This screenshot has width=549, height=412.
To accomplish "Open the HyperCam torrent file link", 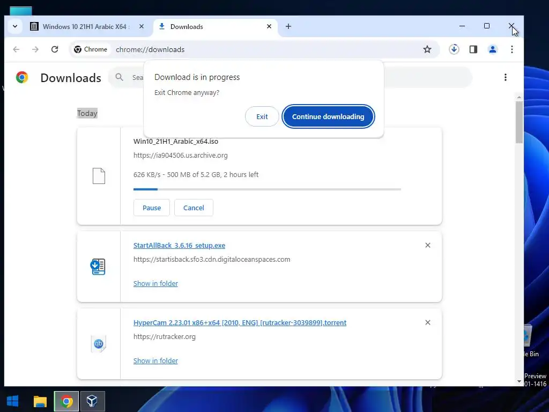I will [240, 322].
